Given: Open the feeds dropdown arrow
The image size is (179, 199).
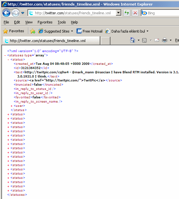Looking at the screenshot, I should point(151,40).
